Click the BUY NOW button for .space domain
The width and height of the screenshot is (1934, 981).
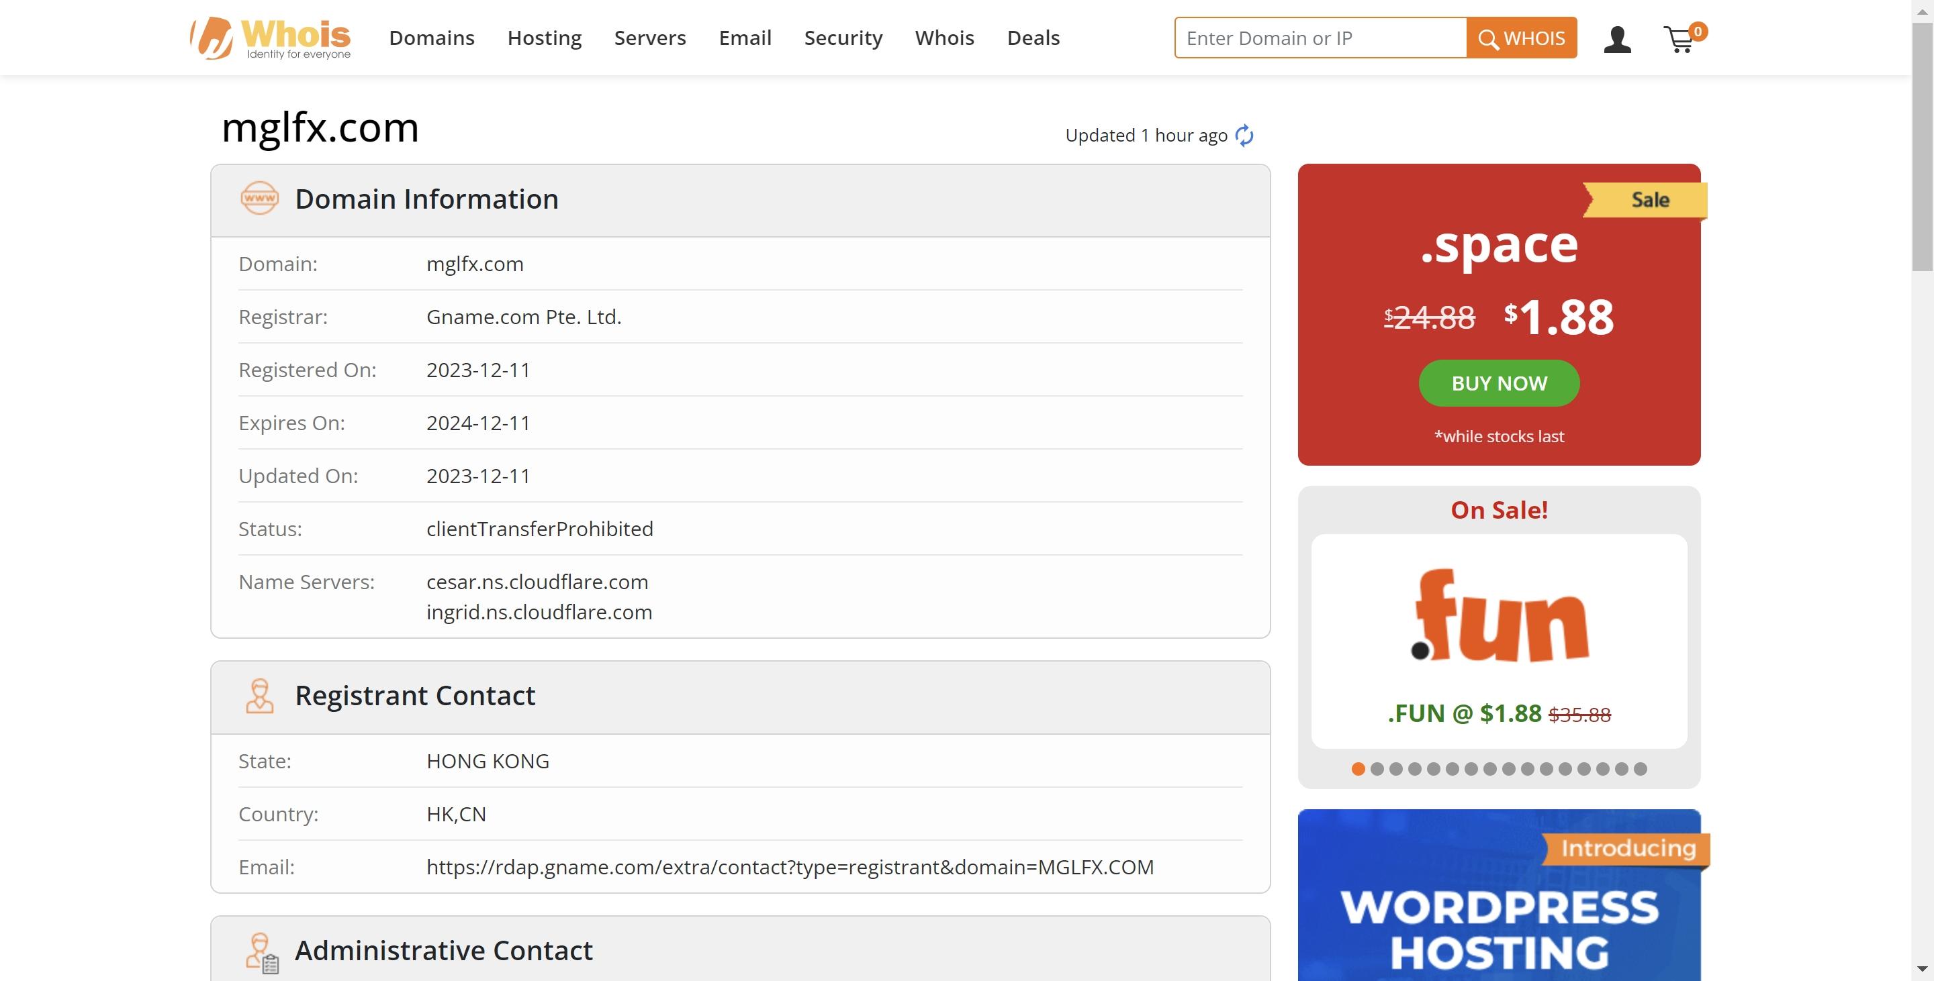pos(1498,383)
